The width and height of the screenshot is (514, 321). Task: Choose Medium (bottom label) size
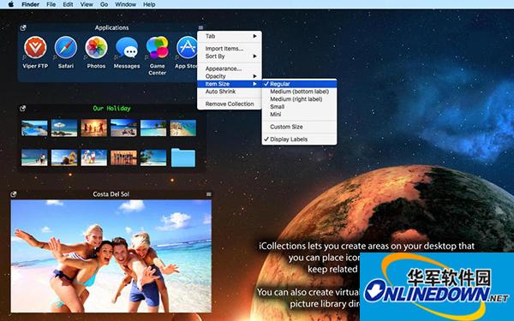299,92
